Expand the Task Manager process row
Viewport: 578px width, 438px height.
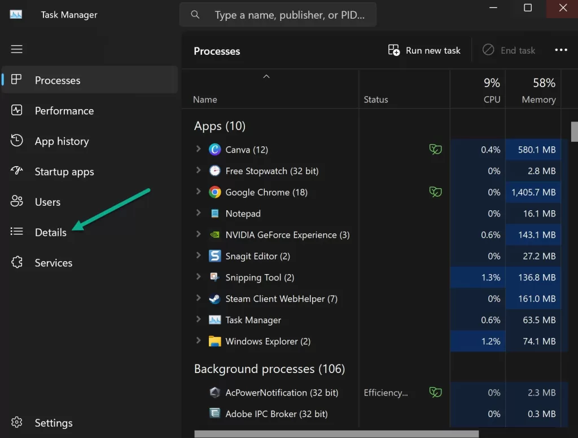198,319
